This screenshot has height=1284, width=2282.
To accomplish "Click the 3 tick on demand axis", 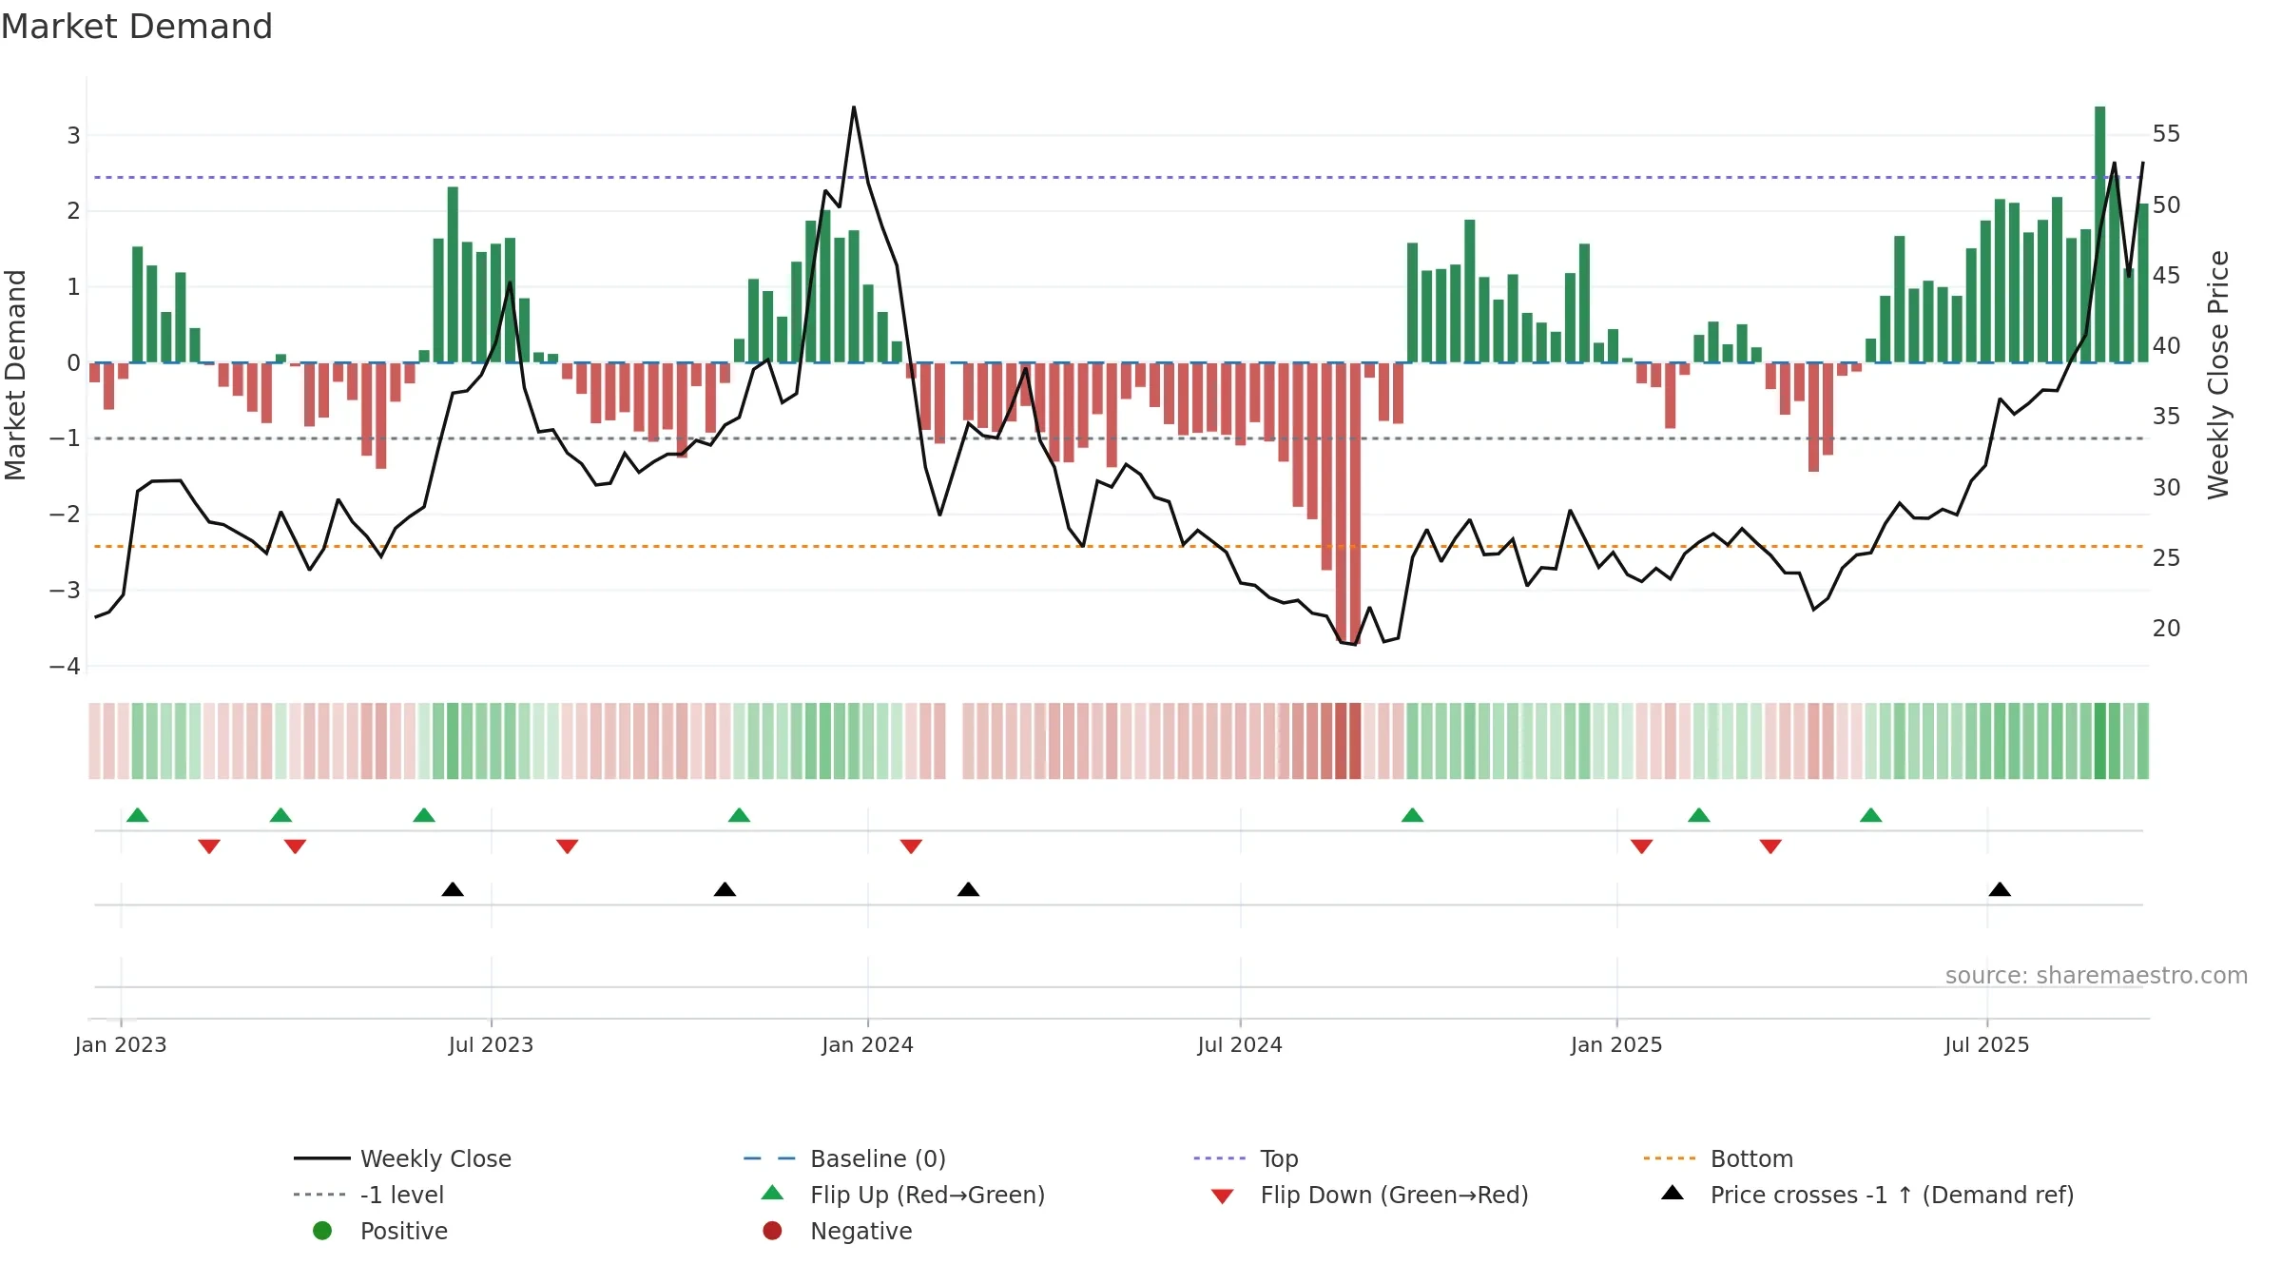I will [x=73, y=135].
